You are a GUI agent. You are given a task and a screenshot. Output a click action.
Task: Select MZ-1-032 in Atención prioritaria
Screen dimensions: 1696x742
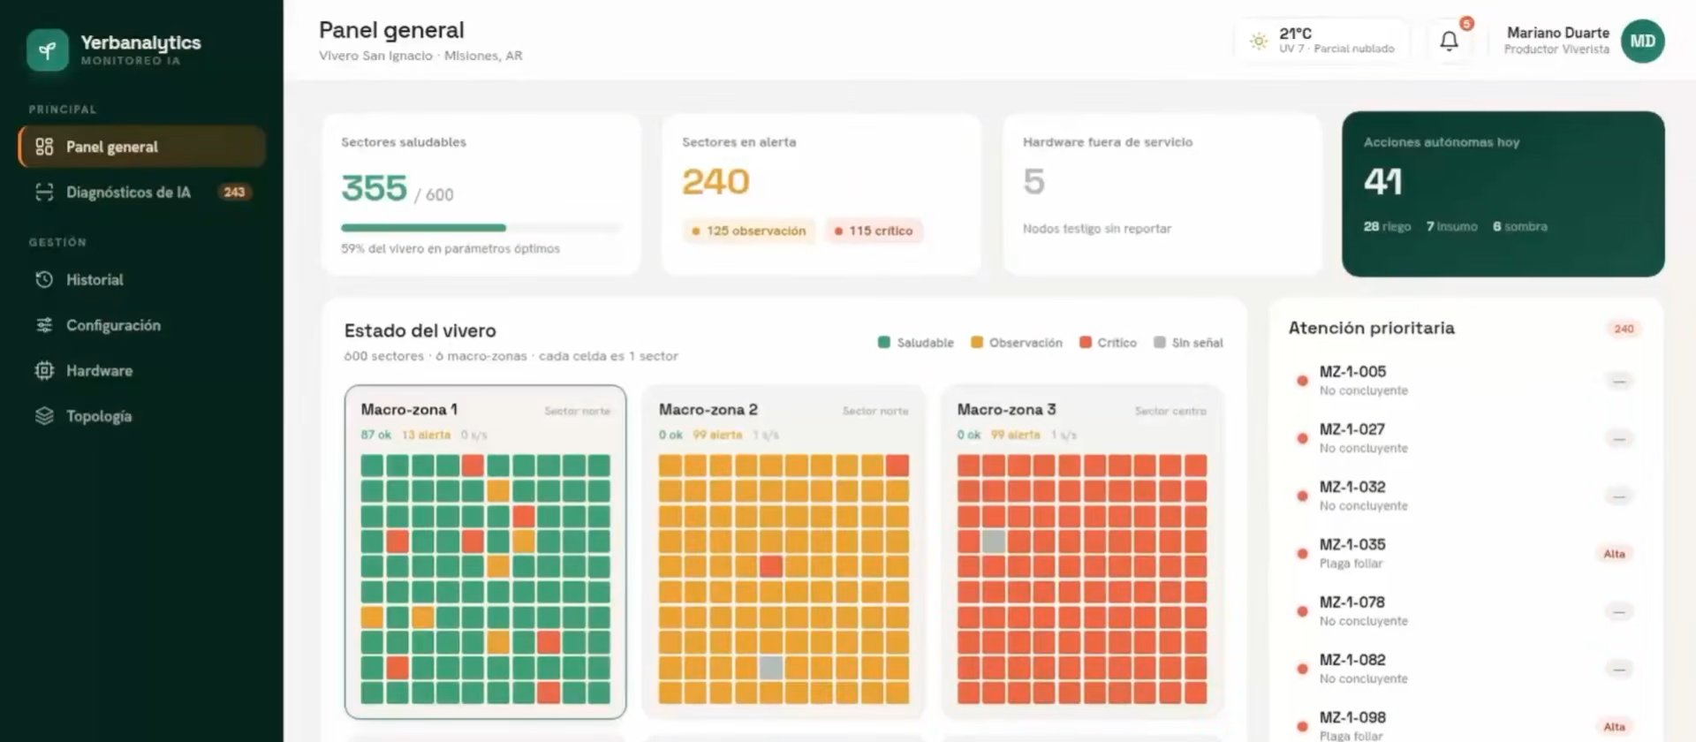tap(1465, 496)
